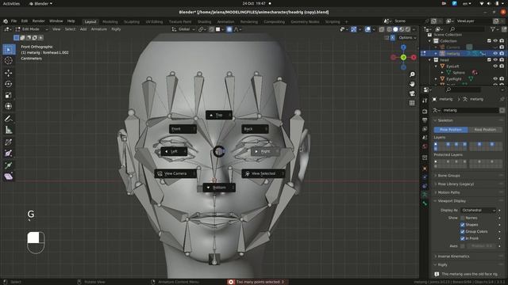
Task: Open Bone constraints properties tab icon
Action: (x=425, y=203)
